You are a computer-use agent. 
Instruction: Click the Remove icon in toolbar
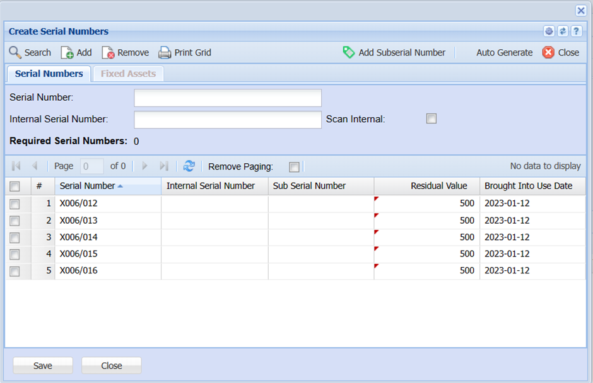108,53
